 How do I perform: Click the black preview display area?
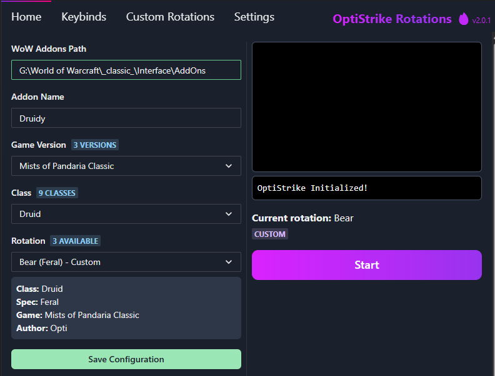point(367,107)
